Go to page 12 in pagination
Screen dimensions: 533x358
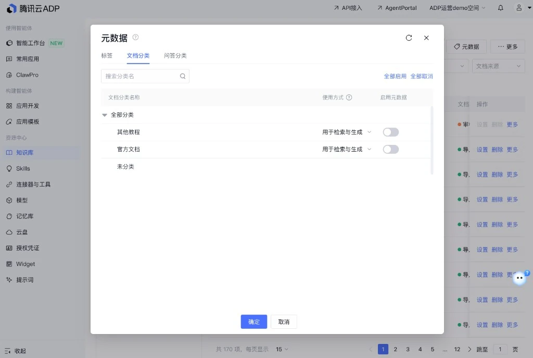pyautogui.click(x=457, y=349)
